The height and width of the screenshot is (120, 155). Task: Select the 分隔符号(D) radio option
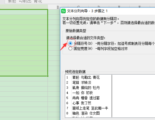tap(70, 43)
